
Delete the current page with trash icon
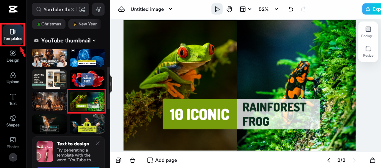pyautogui.click(x=132, y=160)
